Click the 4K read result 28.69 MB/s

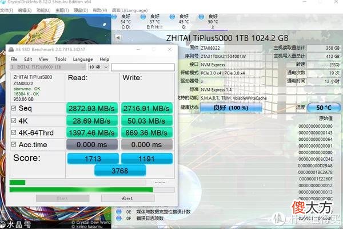pyautogui.click(x=92, y=121)
